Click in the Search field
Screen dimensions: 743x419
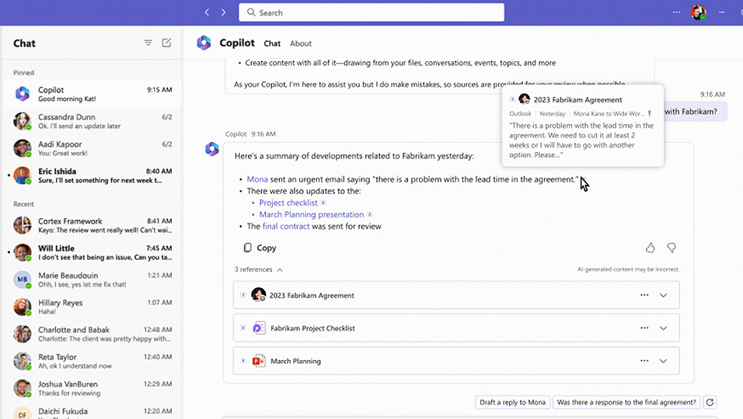pyautogui.click(x=371, y=12)
